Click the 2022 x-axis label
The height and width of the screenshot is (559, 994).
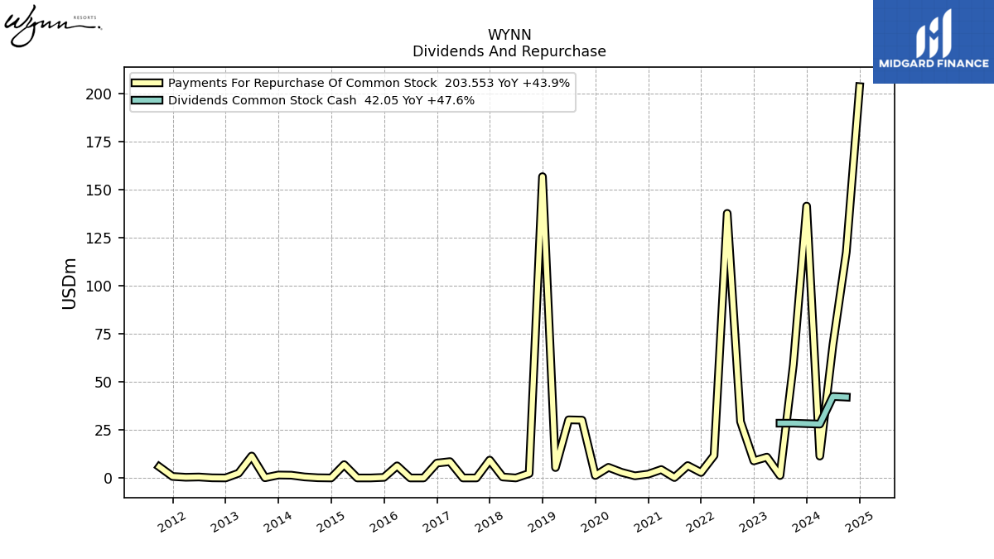(699, 522)
